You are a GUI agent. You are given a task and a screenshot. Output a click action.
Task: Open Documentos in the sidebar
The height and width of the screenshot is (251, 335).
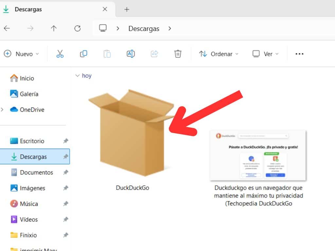(32, 173)
